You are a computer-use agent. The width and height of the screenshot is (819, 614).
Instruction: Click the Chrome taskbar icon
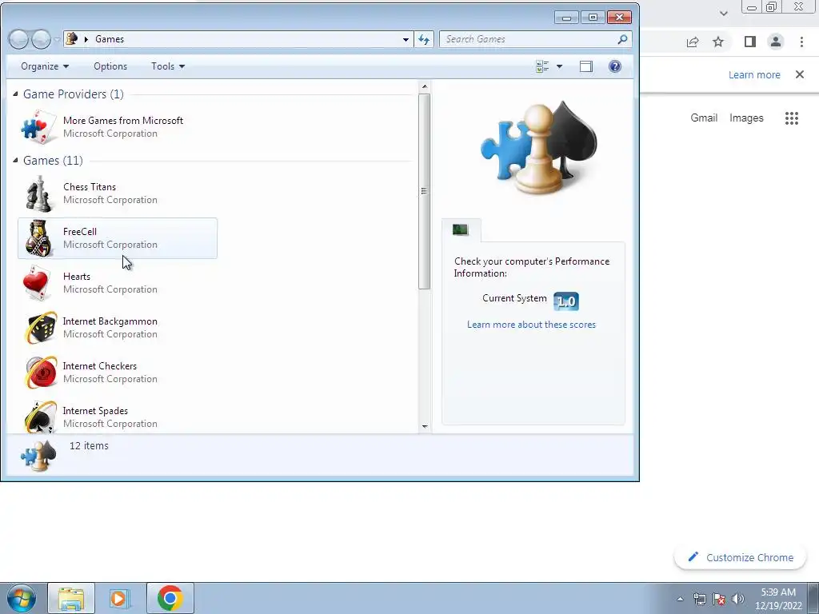pyautogui.click(x=170, y=598)
